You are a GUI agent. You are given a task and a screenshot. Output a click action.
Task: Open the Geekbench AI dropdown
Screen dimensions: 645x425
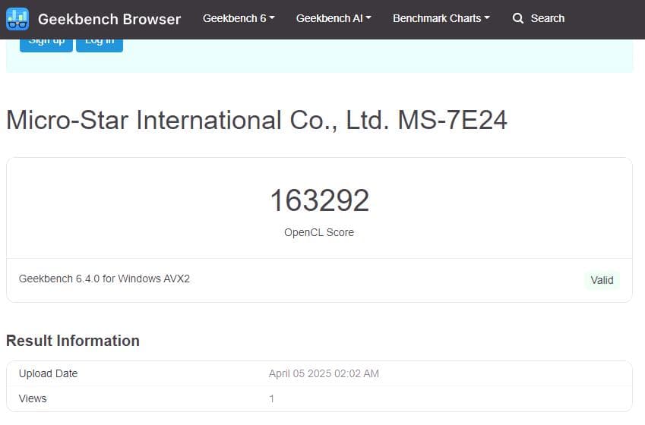(334, 18)
